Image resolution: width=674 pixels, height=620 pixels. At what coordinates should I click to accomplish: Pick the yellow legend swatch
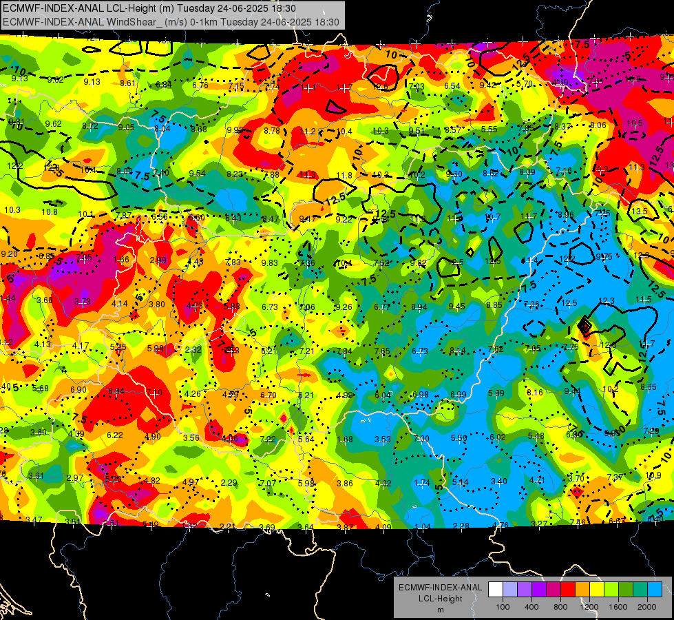[x=597, y=590]
